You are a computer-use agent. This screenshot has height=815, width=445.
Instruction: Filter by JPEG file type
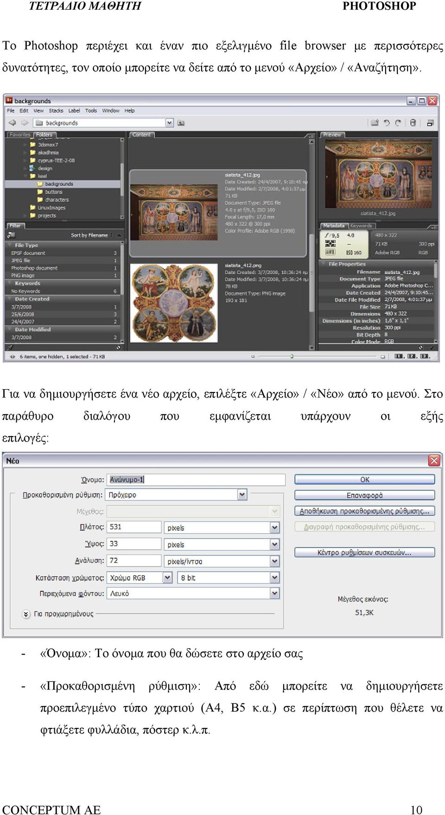pyautogui.click(x=64, y=260)
